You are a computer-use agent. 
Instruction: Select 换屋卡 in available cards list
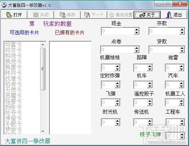(x=13, y=67)
